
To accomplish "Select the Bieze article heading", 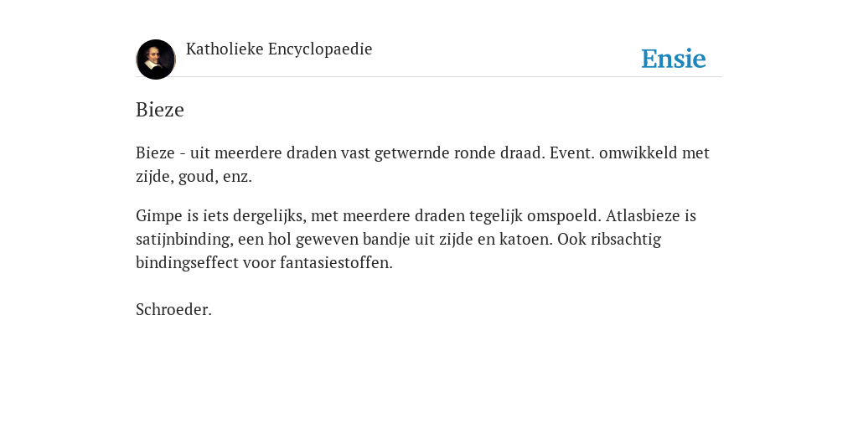I will (x=160, y=110).
